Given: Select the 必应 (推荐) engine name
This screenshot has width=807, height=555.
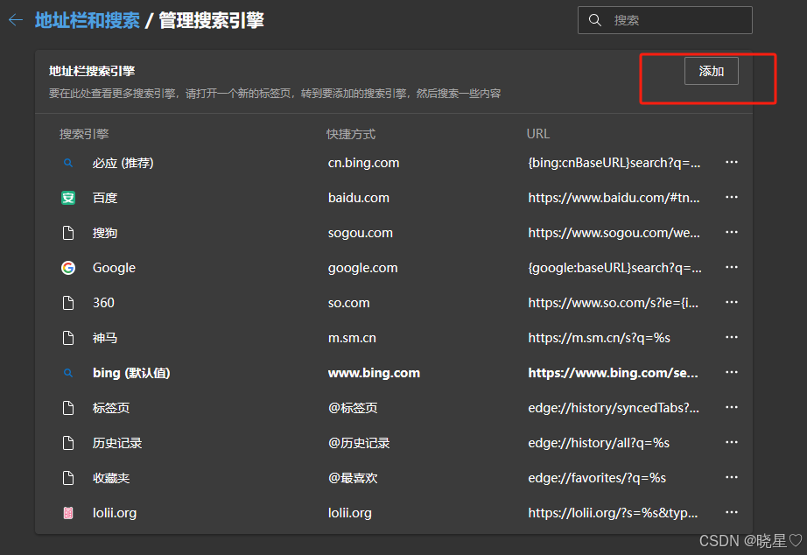Looking at the screenshot, I should coord(123,163).
